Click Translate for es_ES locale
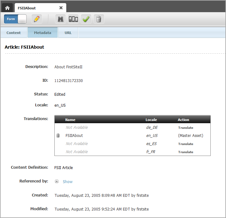Screen dimensions: 226x218 pos(186,144)
